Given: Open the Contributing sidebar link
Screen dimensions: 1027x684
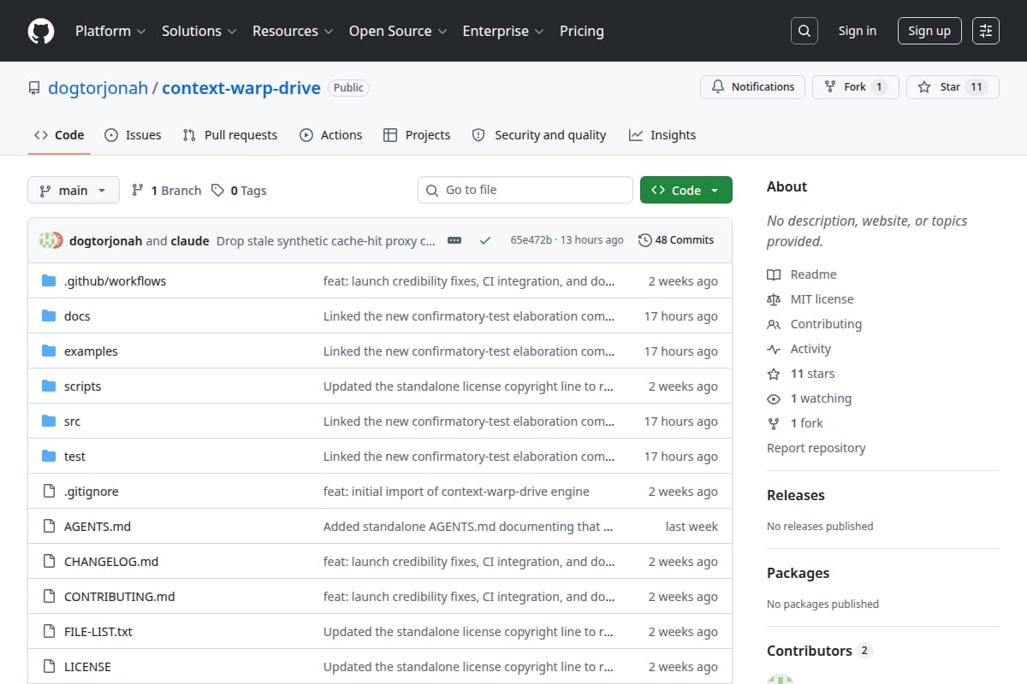Looking at the screenshot, I should pyautogui.click(x=826, y=324).
